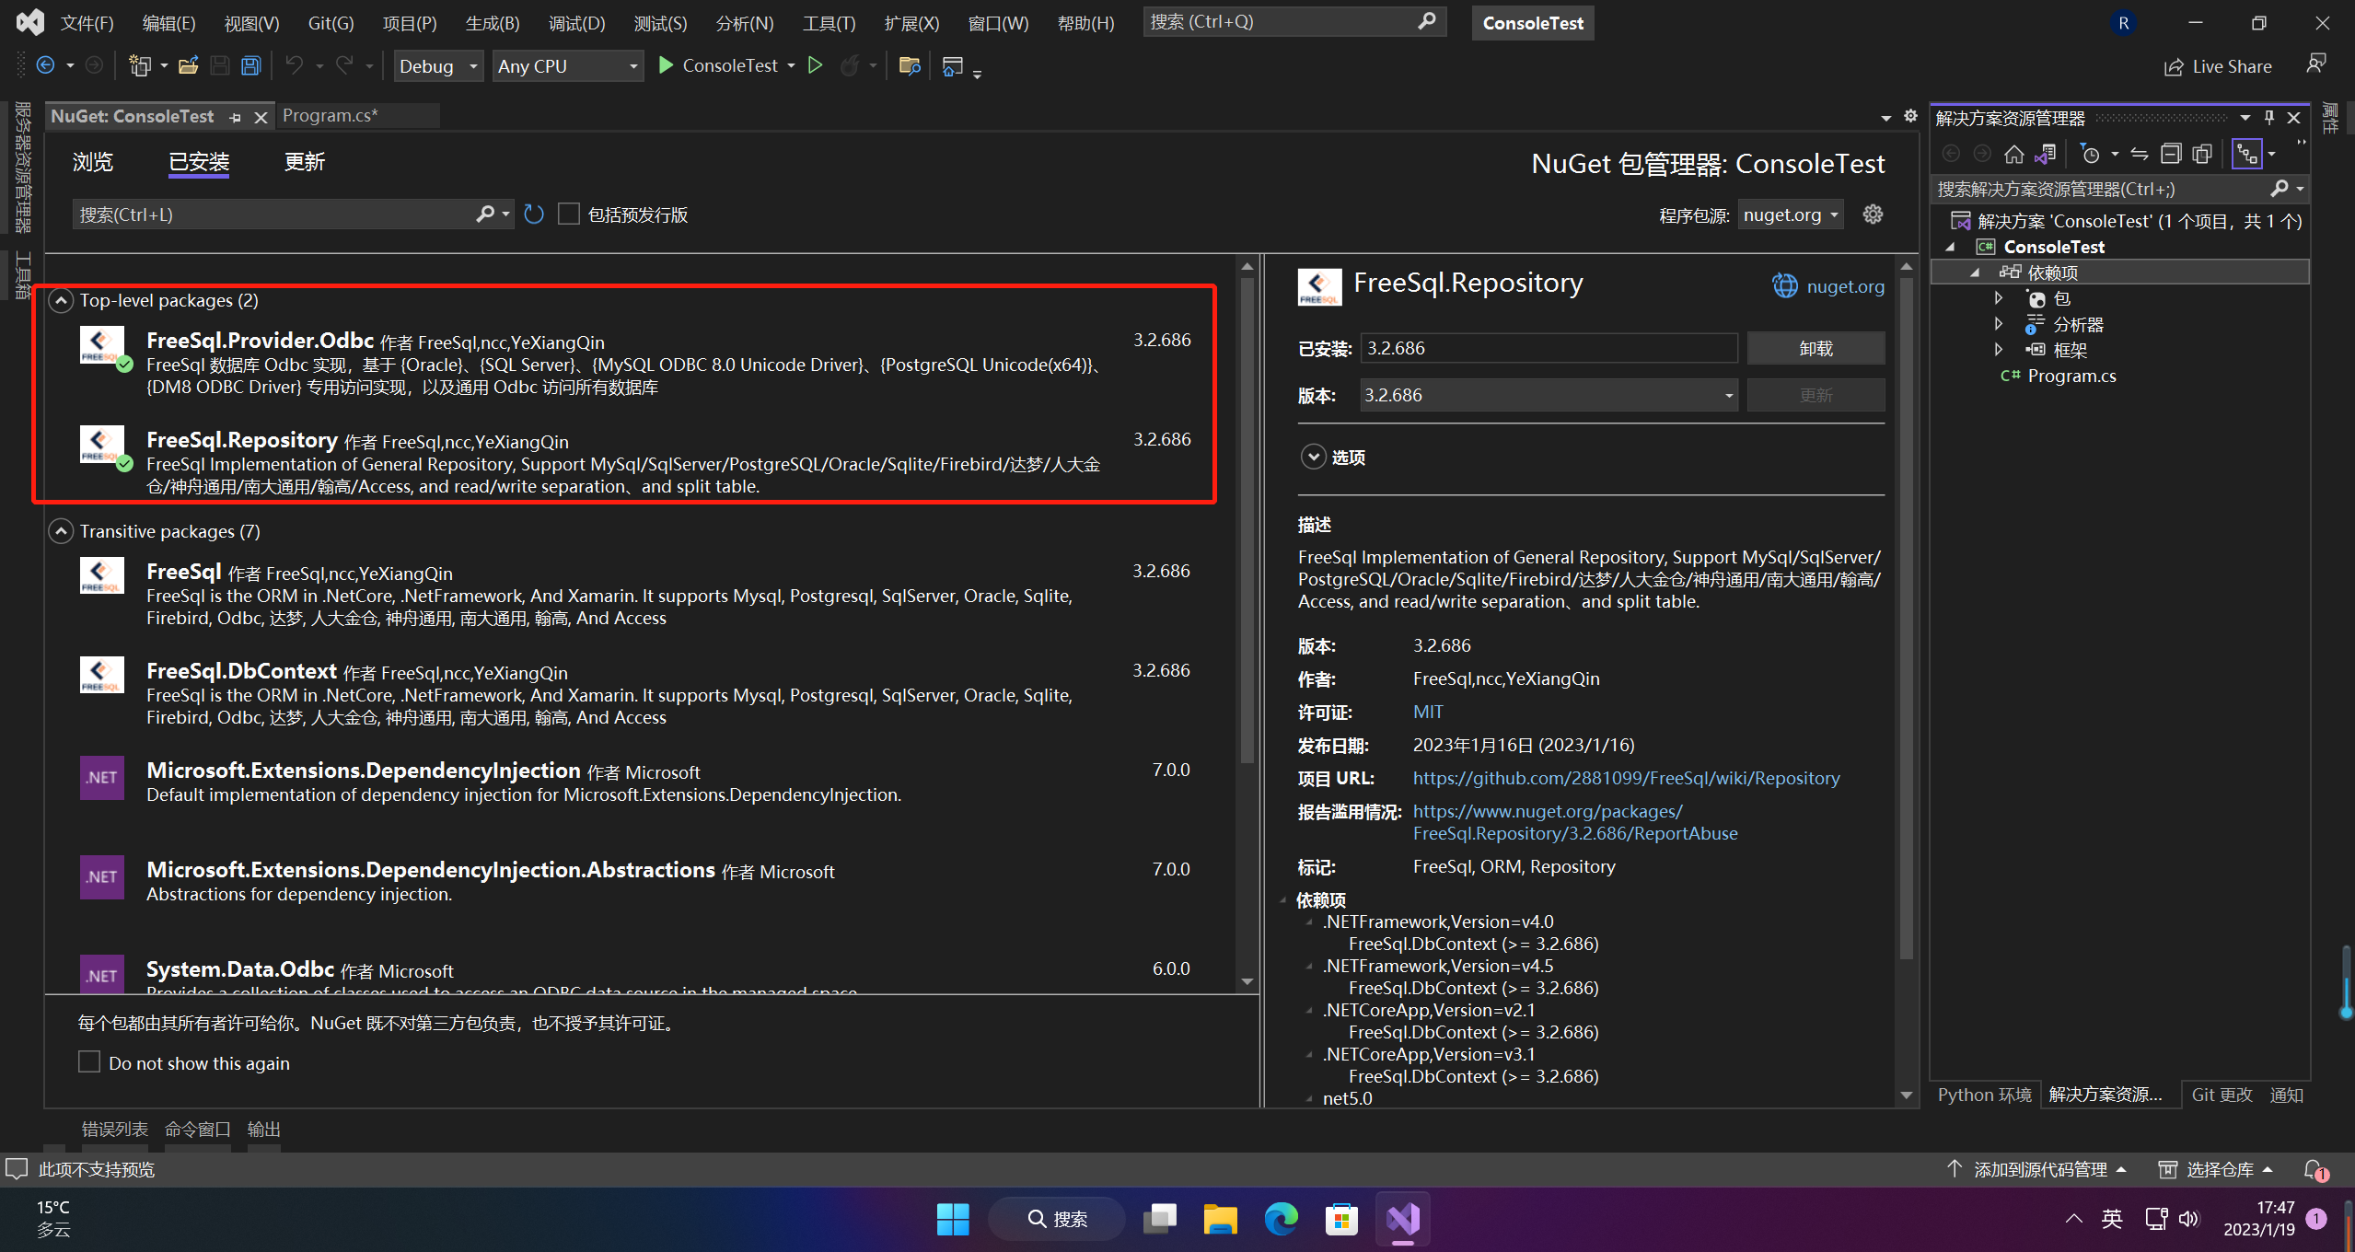Open Debug configuration dropdown
The width and height of the screenshot is (2355, 1252).
tap(438, 66)
